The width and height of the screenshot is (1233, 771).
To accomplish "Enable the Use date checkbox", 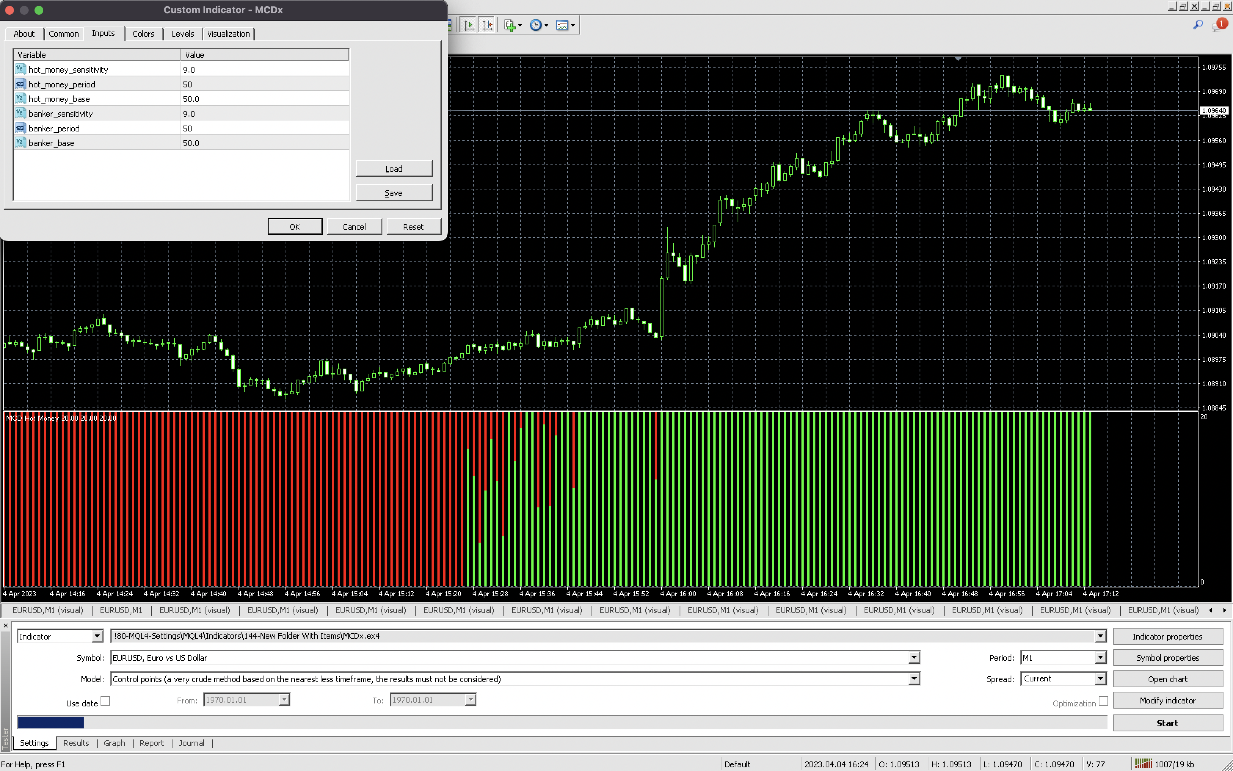I will click(105, 701).
